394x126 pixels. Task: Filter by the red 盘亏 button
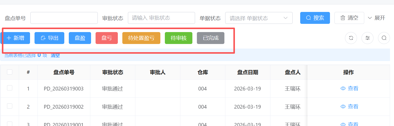pos(107,38)
